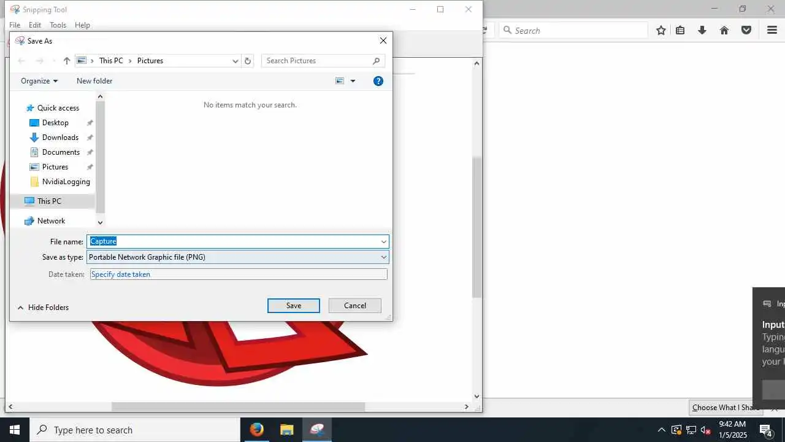
Task: Click the Up to parent folder arrow
Action: [67, 61]
